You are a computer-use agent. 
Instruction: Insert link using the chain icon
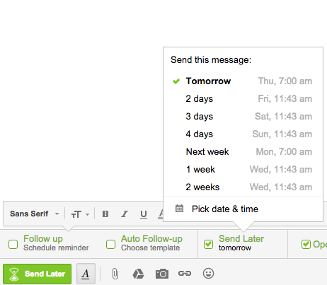point(185,274)
